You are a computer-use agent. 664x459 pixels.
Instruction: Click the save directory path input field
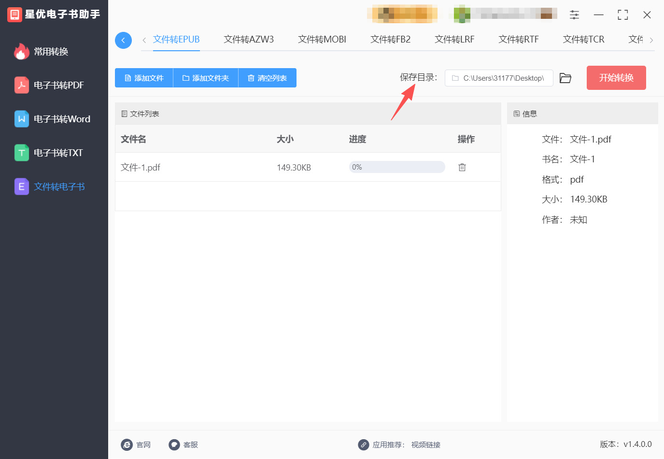(x=499, y=78)
